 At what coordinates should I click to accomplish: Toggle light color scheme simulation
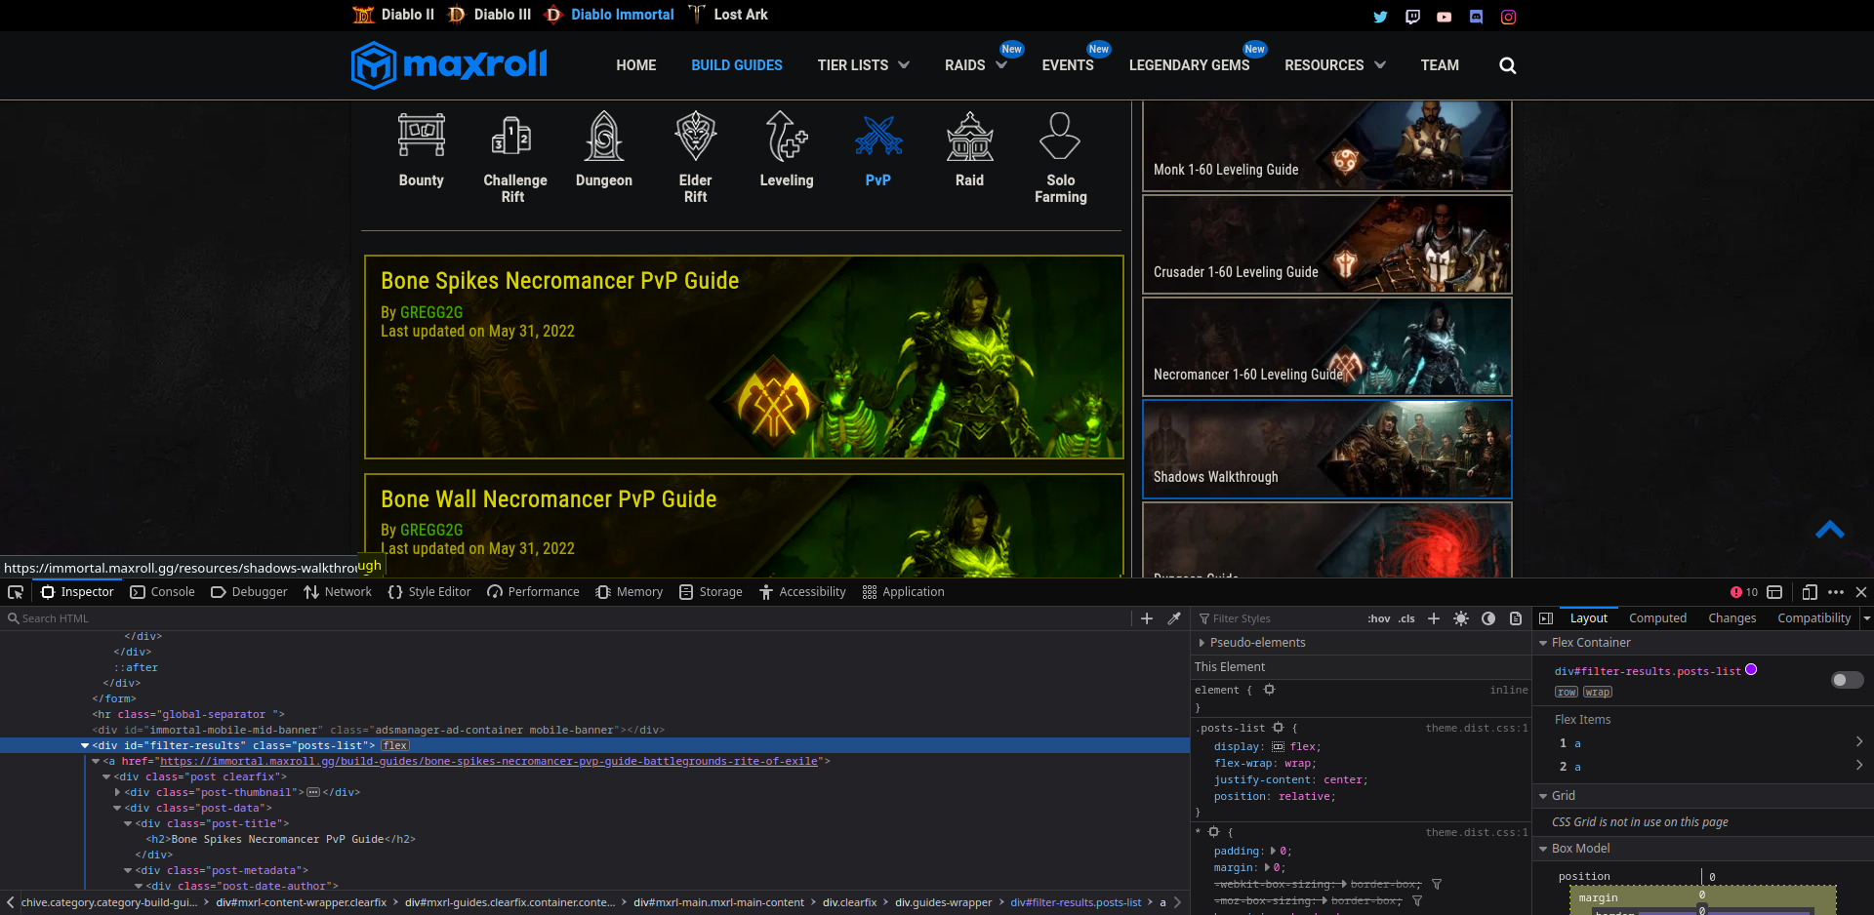point(1461,618)
